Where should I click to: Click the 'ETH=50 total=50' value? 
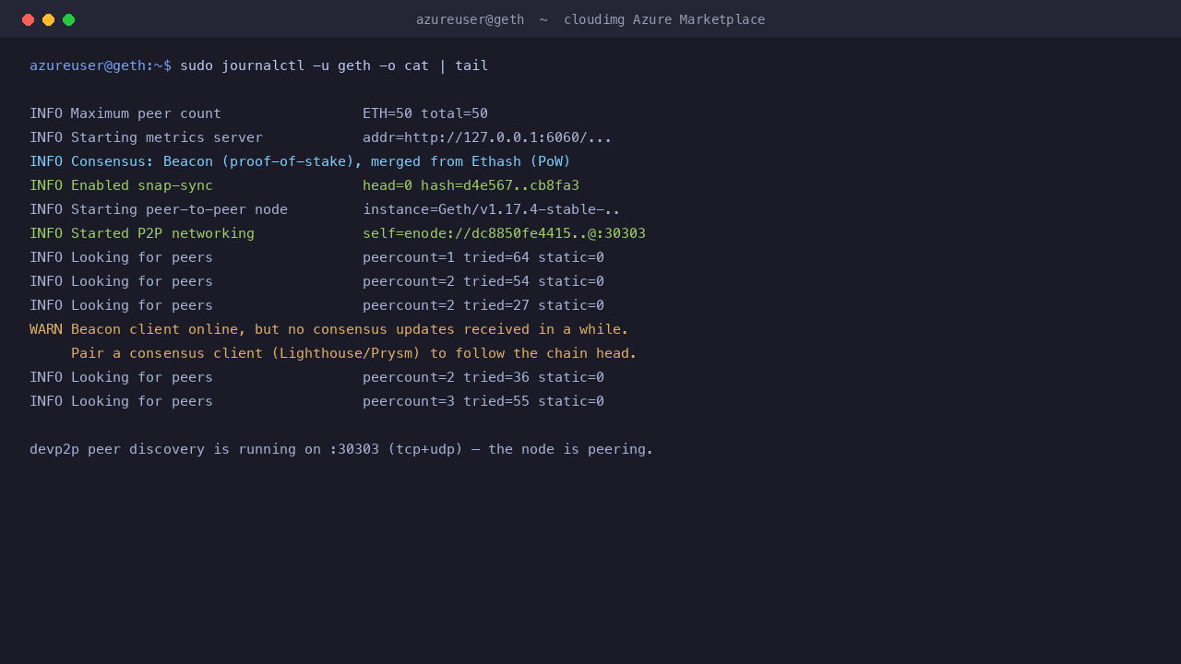pyautogui.click(x=425, y=113)
